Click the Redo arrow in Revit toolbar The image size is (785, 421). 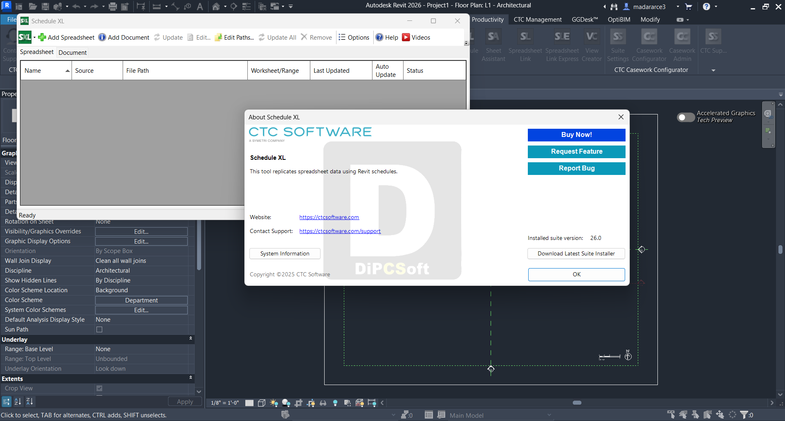click(x=94, y=6)
